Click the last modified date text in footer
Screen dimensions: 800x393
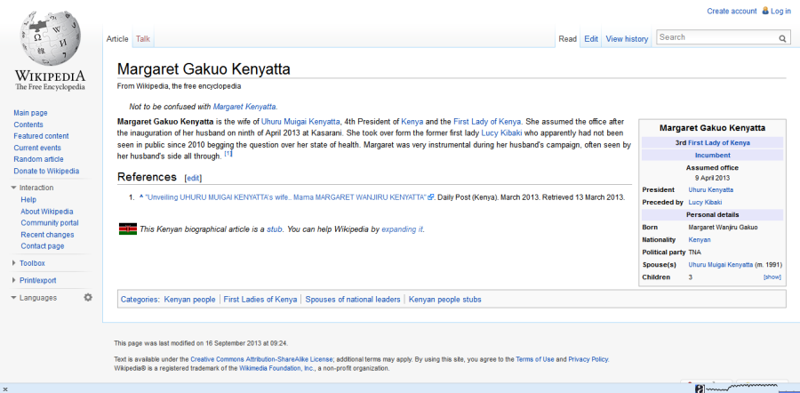point(201,343)
